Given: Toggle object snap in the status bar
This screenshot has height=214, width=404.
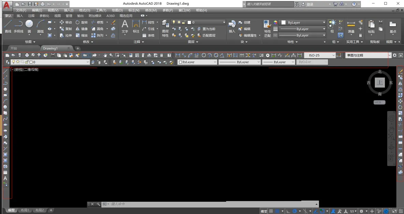Looking at the screenshot, I should click(x=322, y=211).
